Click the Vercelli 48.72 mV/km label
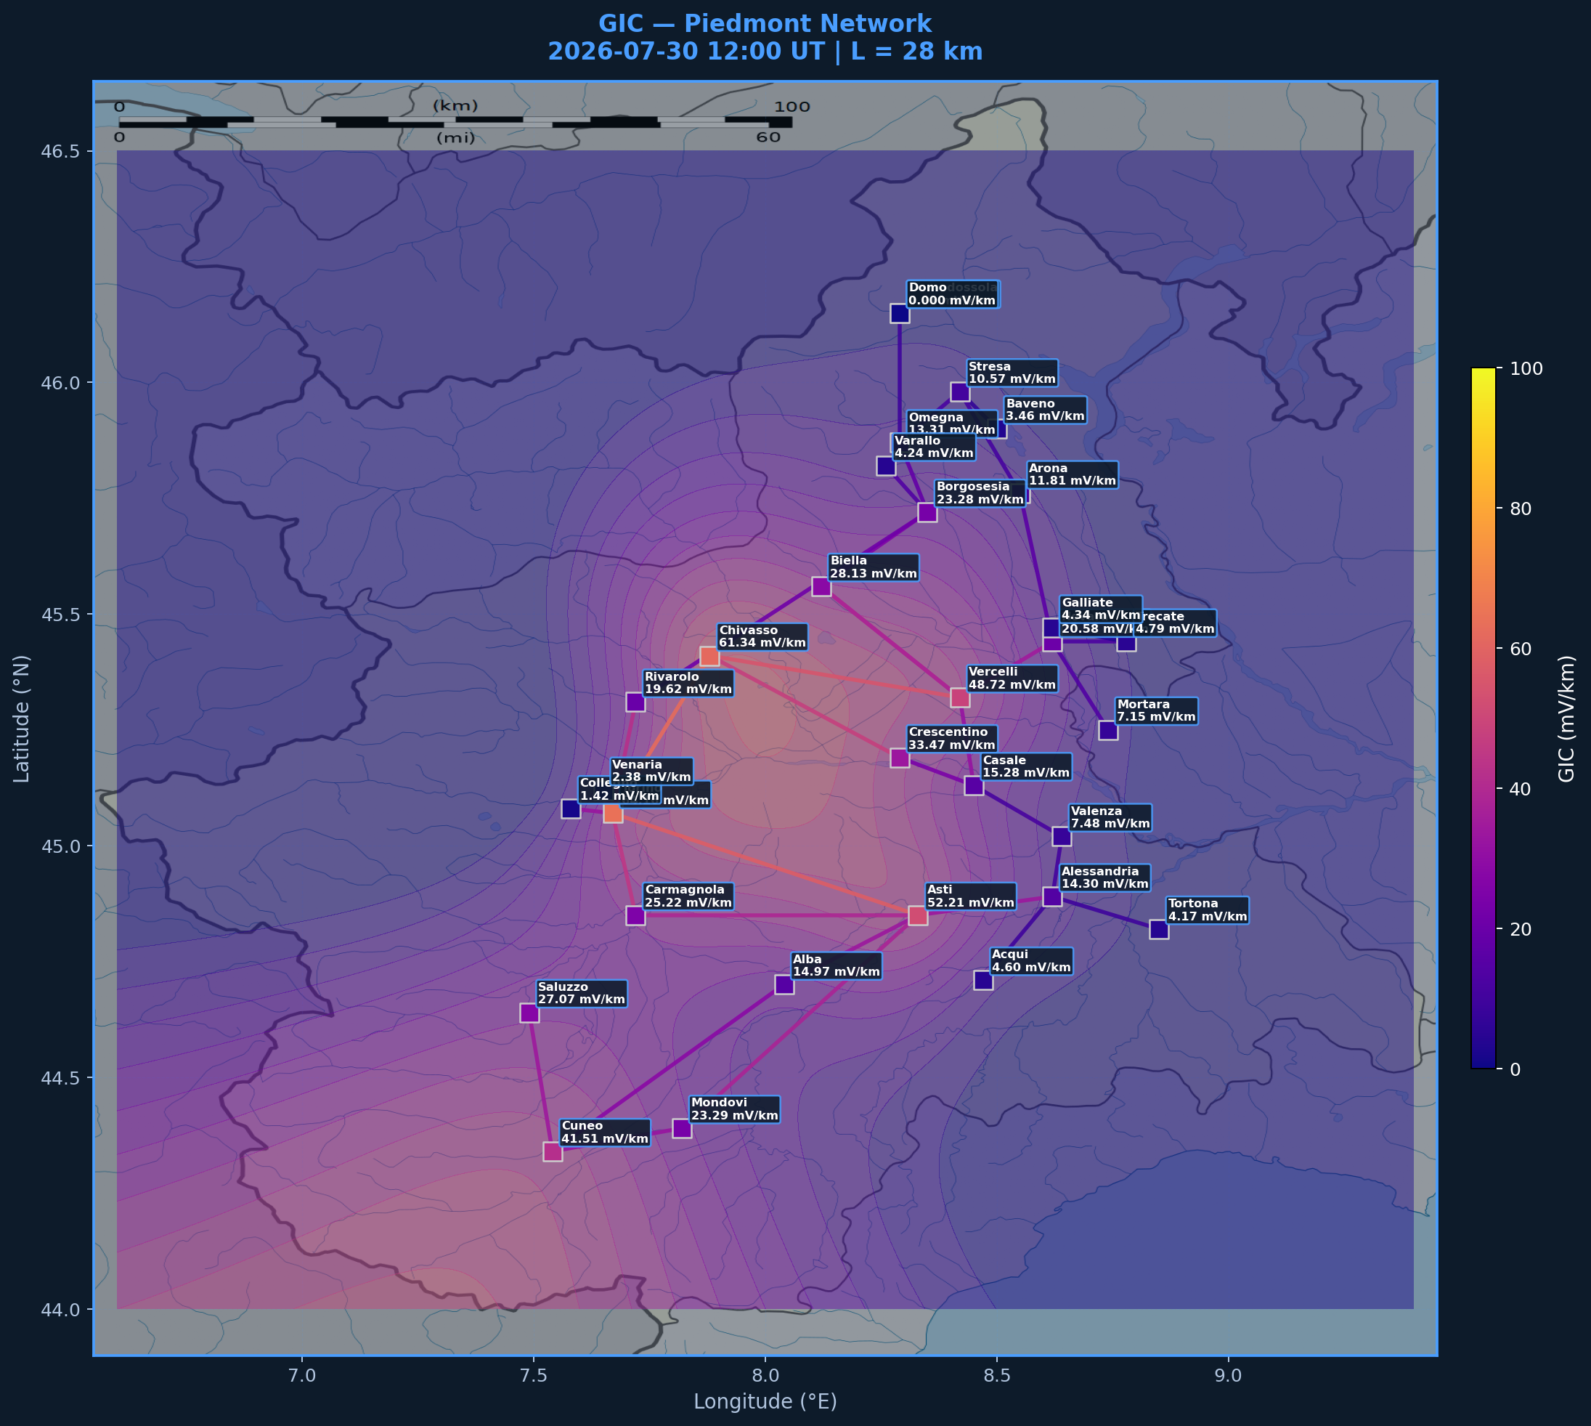 coord(1012,678)
